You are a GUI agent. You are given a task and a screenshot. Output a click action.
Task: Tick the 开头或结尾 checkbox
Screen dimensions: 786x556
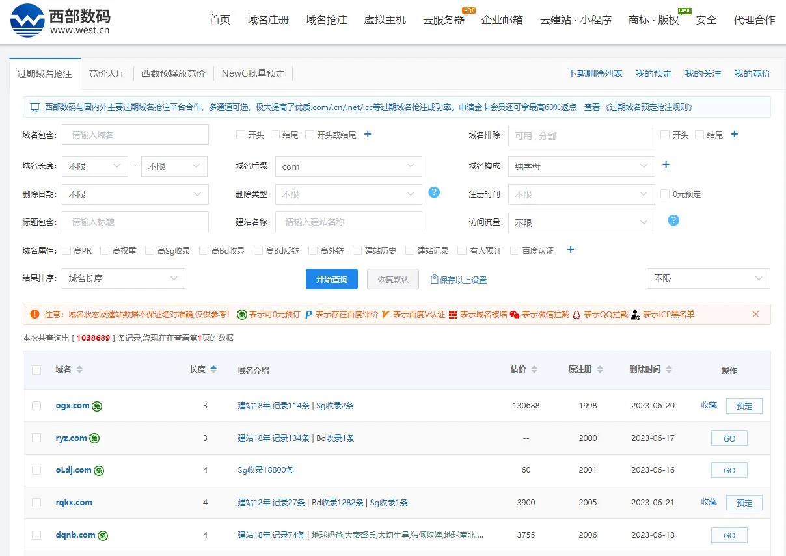(x=310, y=135)
